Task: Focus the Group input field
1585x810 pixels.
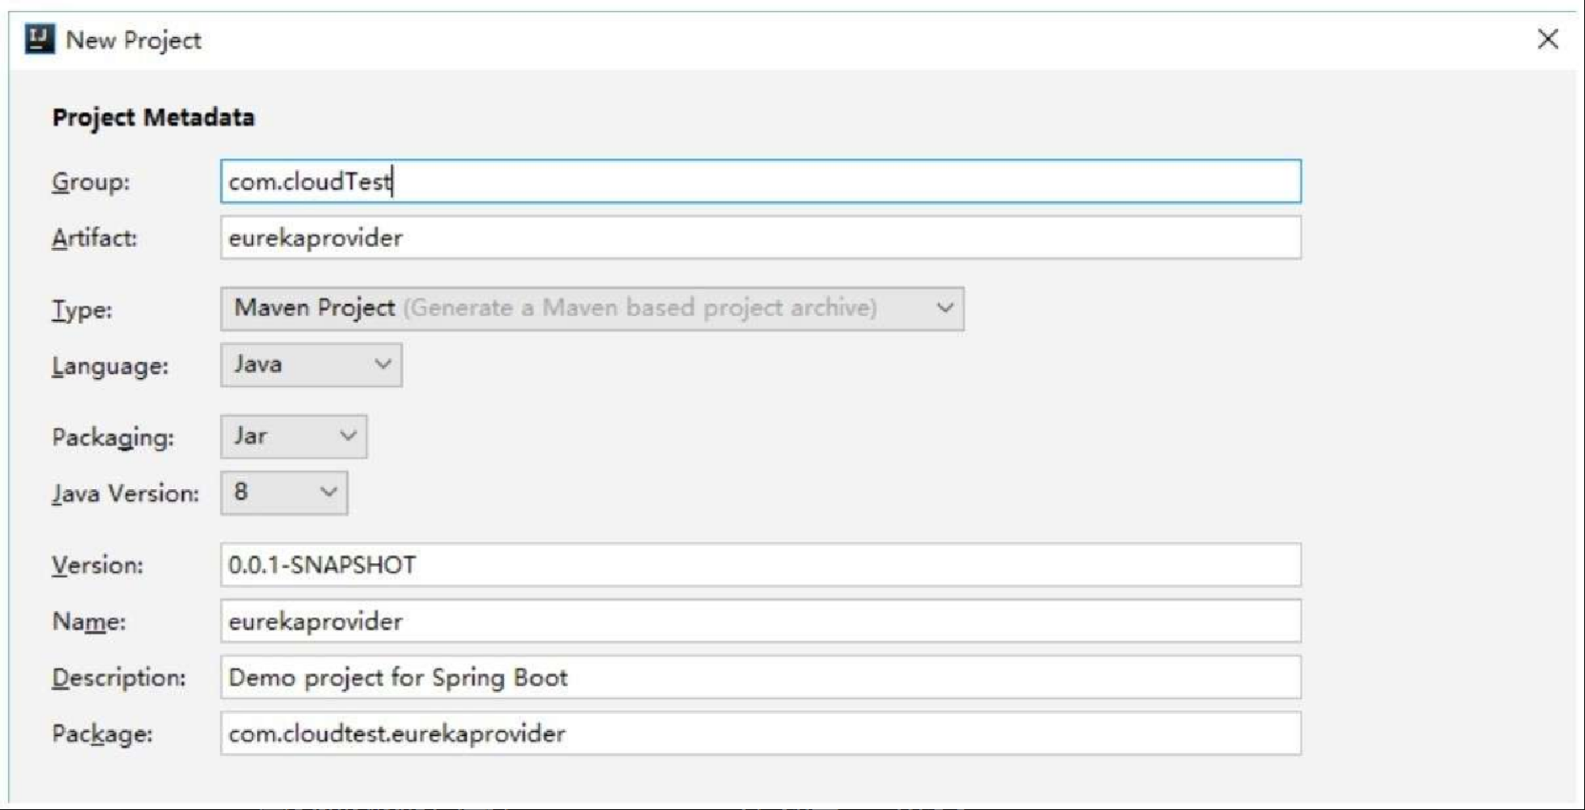Action: coord(760,181)
